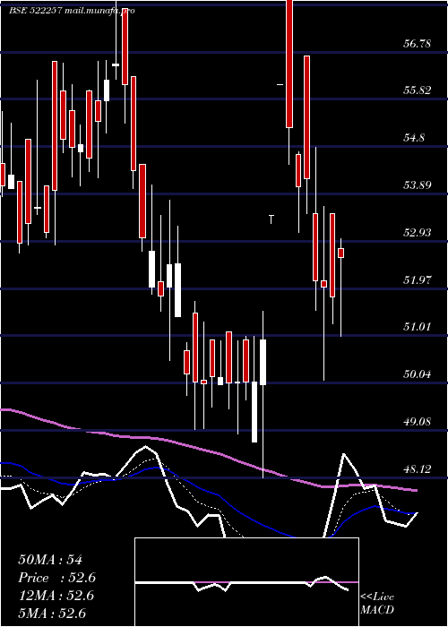Image resolution: width=448 pixels, height=627 pixels.
Task: Click the 51.01 price axis label
Action: coord(418,327)
